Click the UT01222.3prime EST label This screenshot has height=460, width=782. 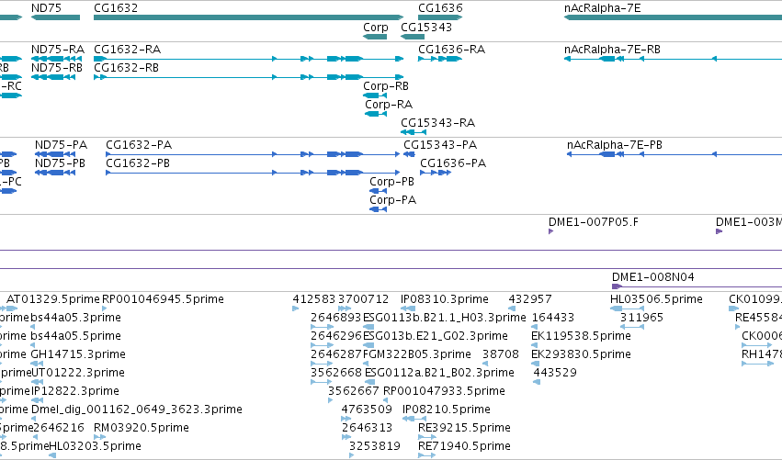(x=78, y=373)
